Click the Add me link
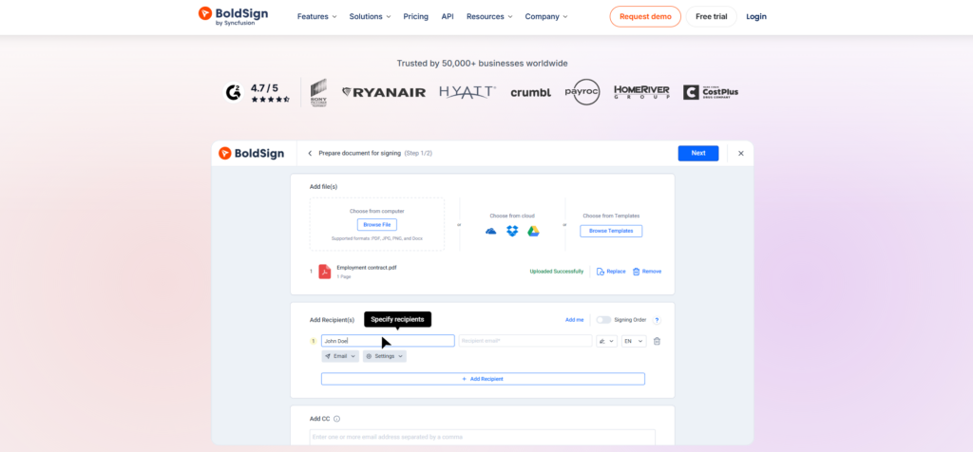The width and height of the screenshot is (973, 452). 574,320
